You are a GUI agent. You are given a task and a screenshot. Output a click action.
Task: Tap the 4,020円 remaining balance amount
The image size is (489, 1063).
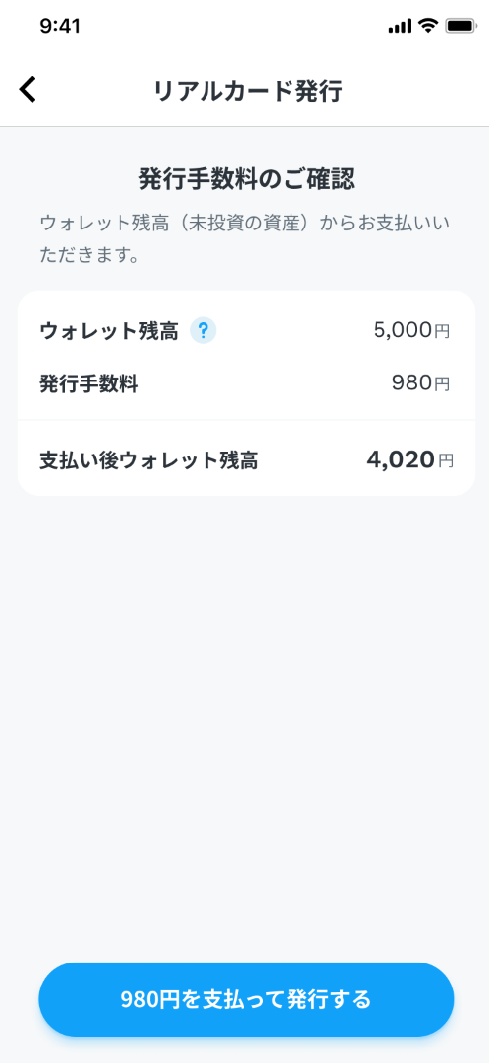tap(410, 460)
